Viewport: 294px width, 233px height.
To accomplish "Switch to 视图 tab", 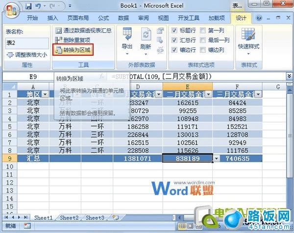I will coord(163,18).
